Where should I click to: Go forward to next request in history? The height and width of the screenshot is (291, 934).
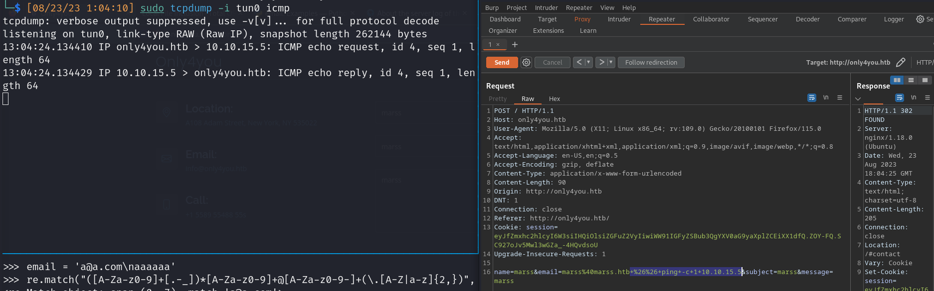click(x=602, y=62)
